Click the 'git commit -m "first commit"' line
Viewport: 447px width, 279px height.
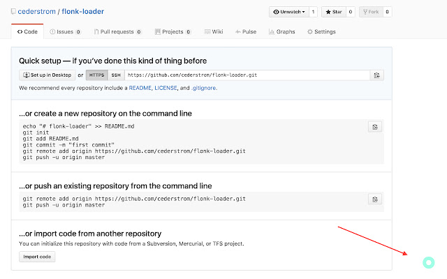pos(68,145)
